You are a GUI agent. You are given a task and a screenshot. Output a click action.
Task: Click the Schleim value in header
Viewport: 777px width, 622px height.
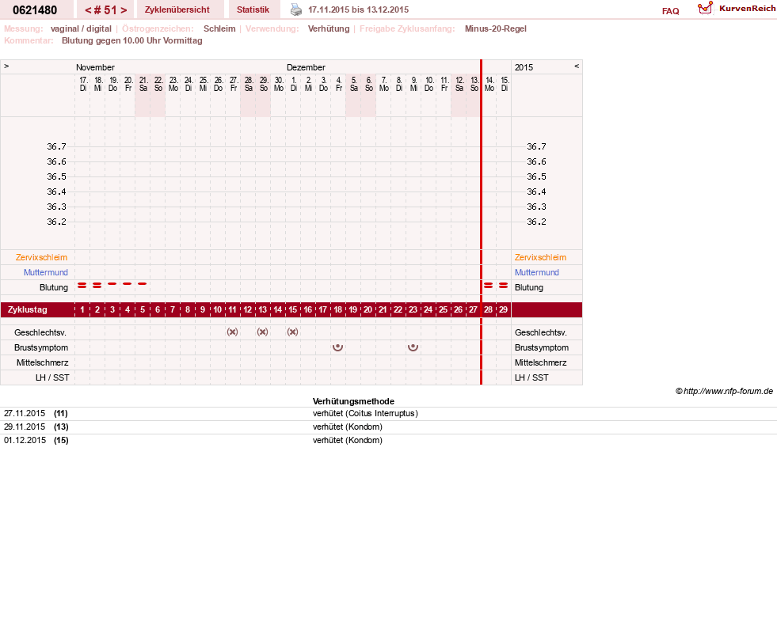click(x=219, y=28)
